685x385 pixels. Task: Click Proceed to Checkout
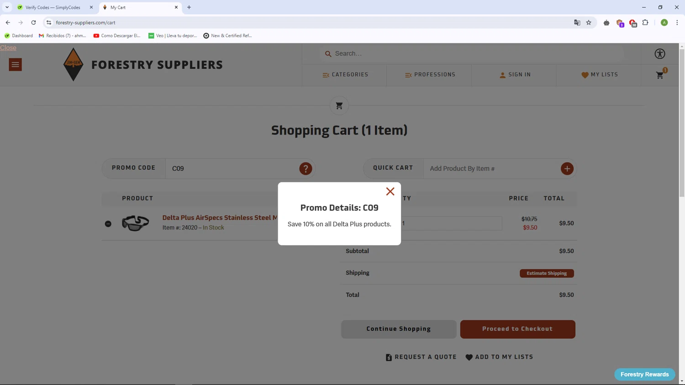[517, 329]
